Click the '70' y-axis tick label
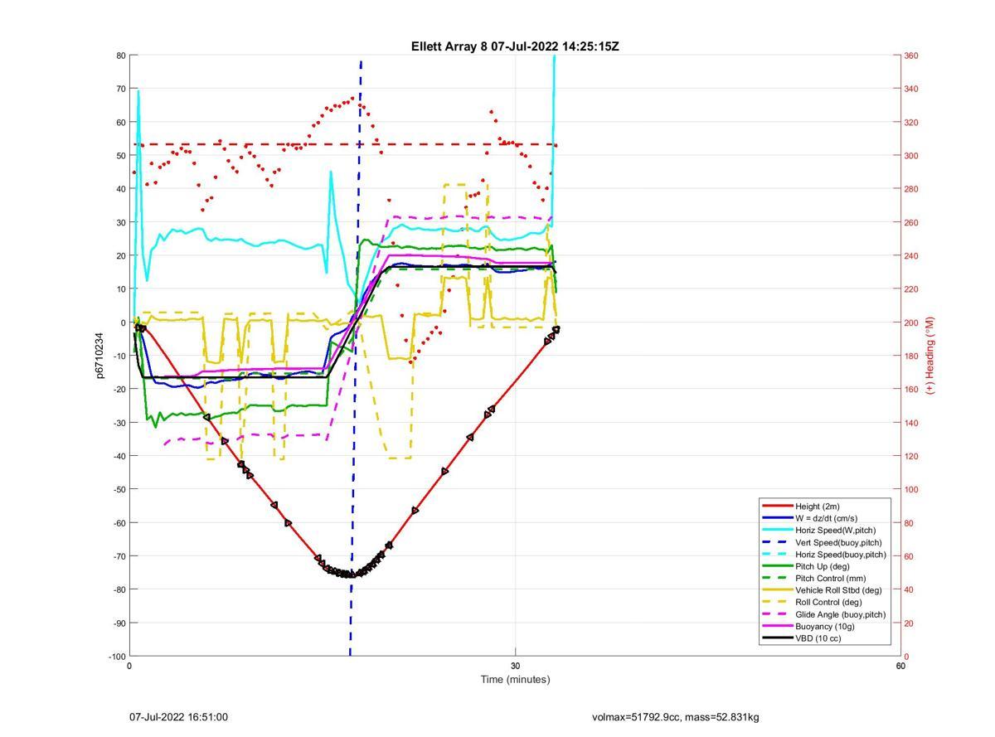The height and width of the screenshot is (737, 995). pos(121,89)
